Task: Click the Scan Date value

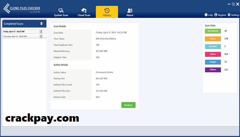Action: click(111, 33)
